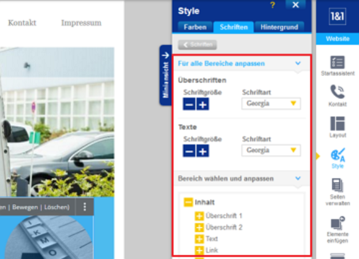Image resolution: width=359 pixels, height=259 pixels.
Task: Select the Link tree label
Action: pos(212,250)
